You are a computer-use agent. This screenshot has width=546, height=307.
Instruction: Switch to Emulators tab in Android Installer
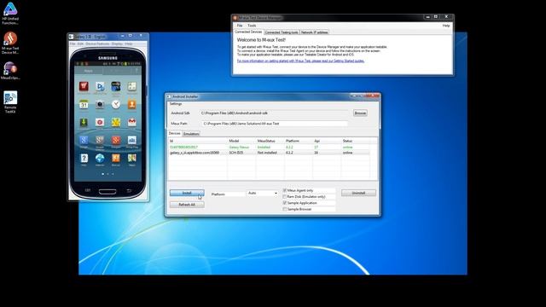pyautogui.click(x=191, y=134)
